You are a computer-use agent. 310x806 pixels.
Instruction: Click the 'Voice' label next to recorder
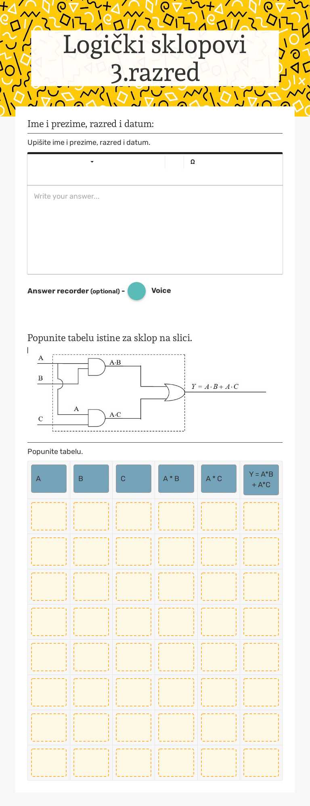(161, 290)
